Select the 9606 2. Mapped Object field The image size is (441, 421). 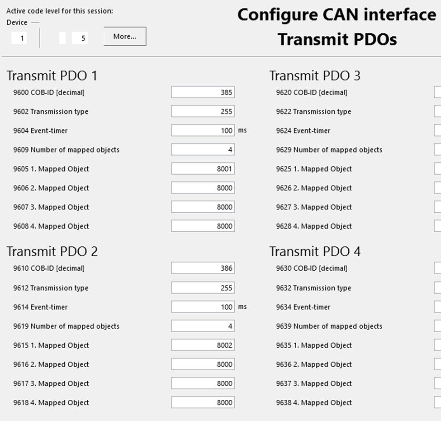(x=203, y=188)
